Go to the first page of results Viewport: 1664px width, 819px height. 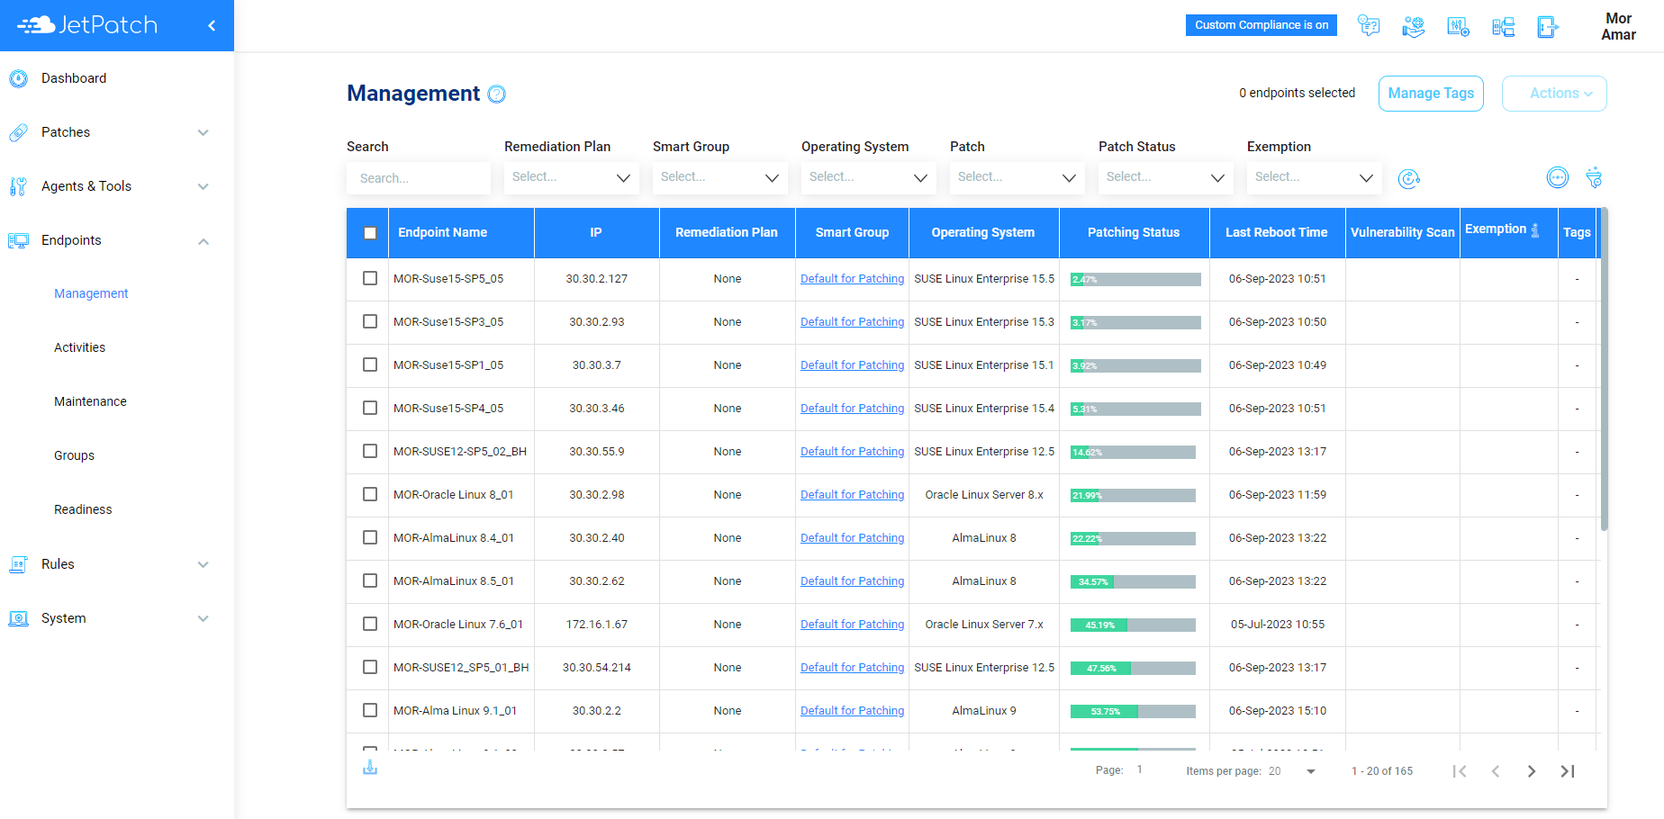click(x=1460, y=771)
